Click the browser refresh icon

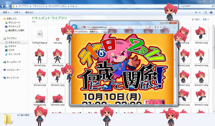(158, 27)
